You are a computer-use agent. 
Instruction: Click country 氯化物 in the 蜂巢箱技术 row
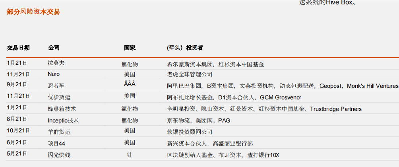click(130, 109)
